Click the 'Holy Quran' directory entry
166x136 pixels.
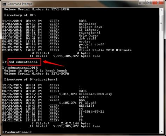click(88, 36)
